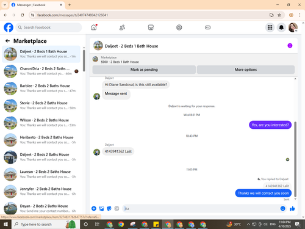305x229 pixels.
Task: Open the emoji picker in message box
Action: [282, 208]
